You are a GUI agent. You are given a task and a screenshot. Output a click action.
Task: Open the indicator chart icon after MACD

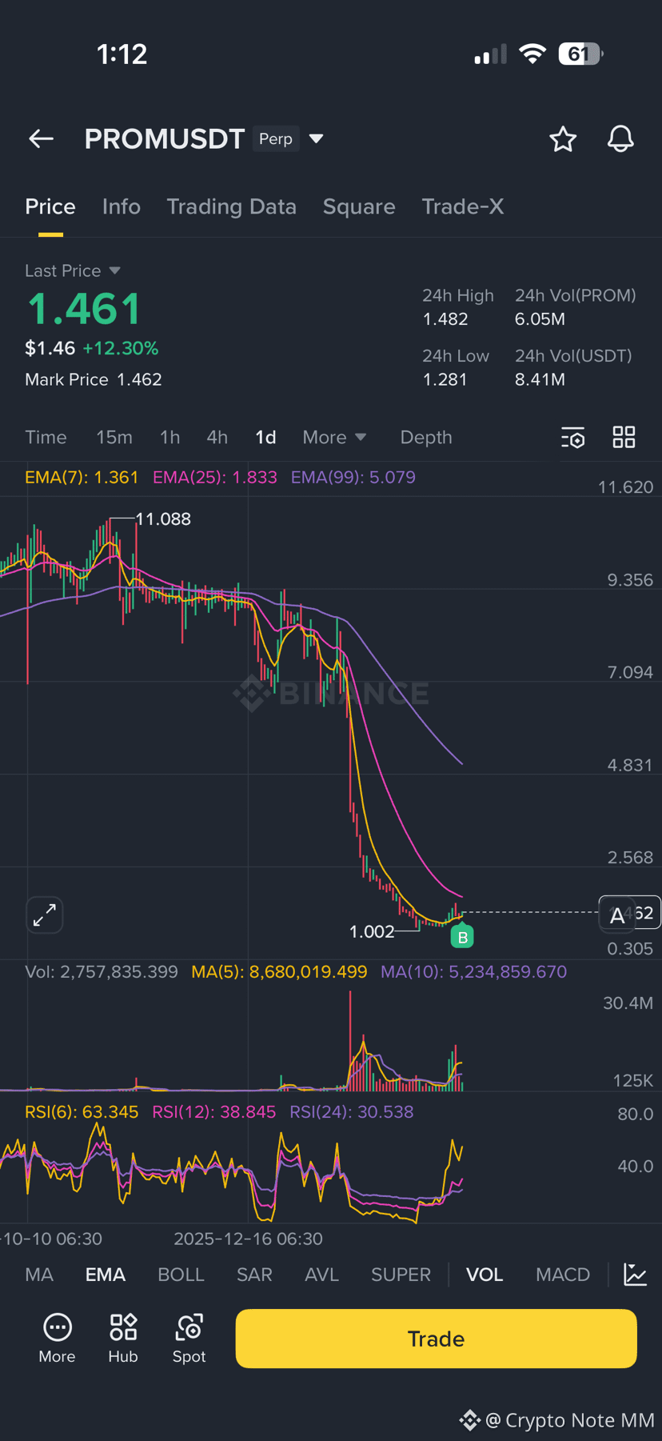636,1275
